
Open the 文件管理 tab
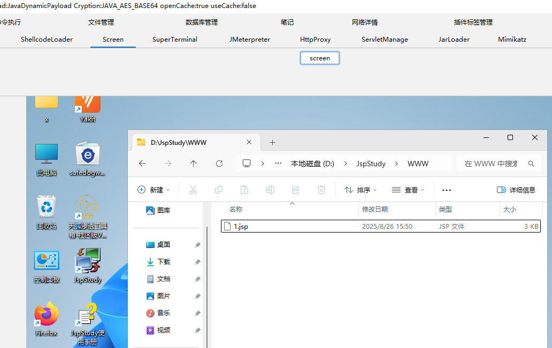(x=101, y=22)
